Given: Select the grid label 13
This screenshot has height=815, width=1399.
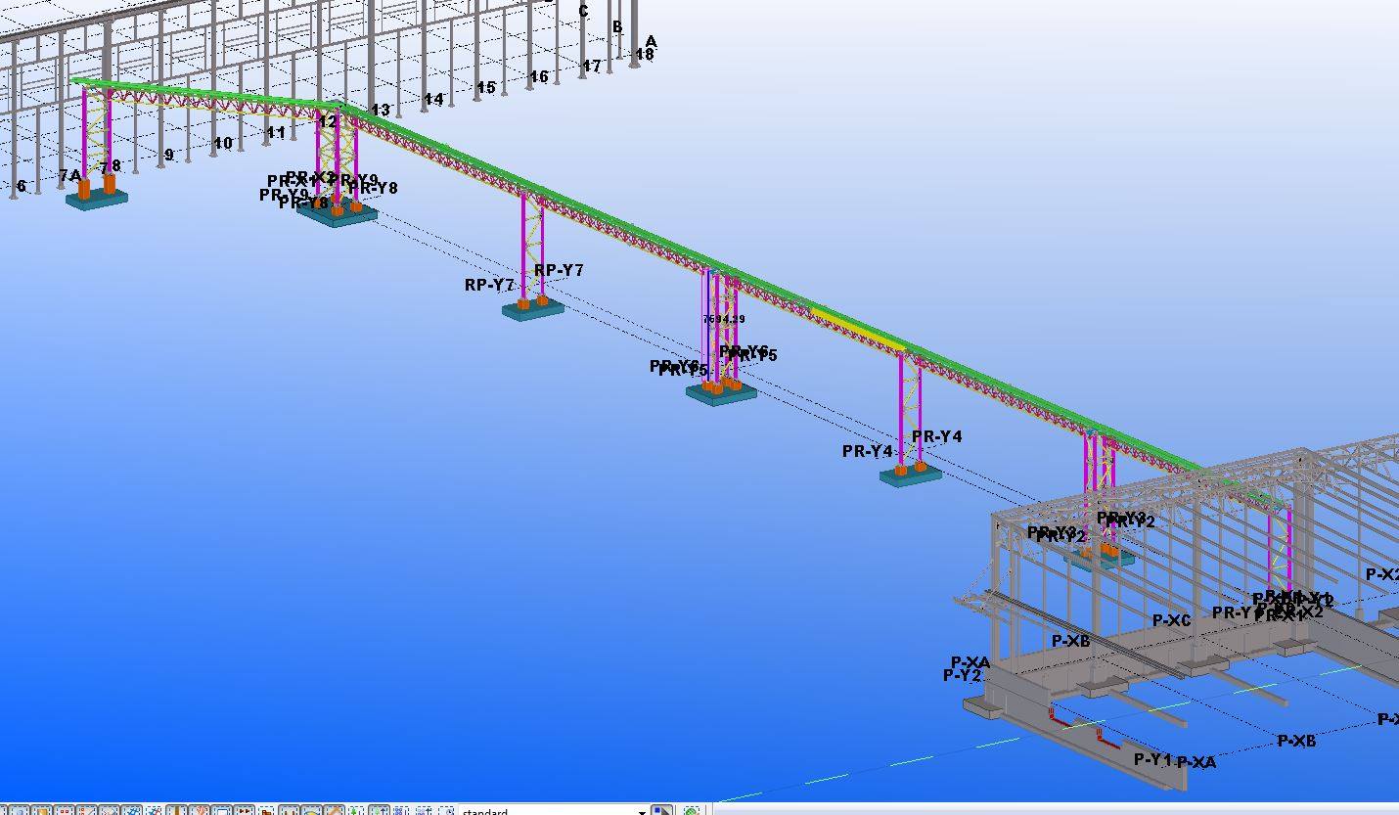Looking at the screenshot, I should (x=381, y=111).
